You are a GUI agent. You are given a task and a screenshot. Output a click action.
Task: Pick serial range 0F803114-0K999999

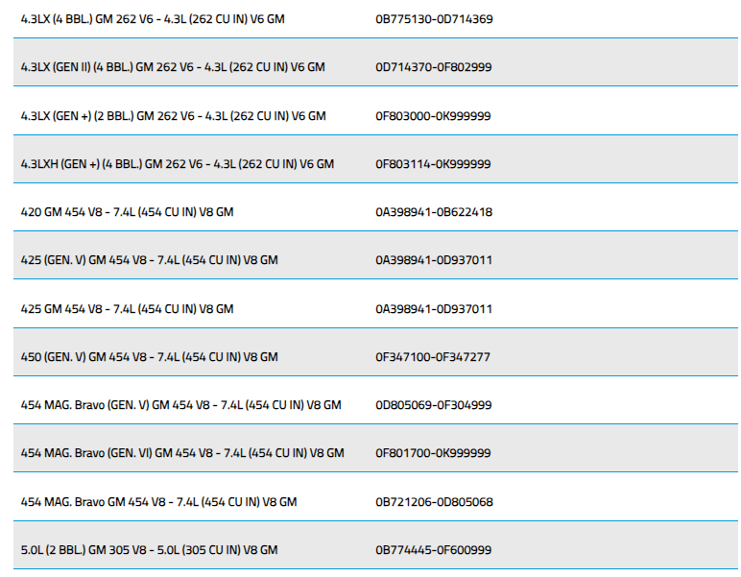(434, 164)
